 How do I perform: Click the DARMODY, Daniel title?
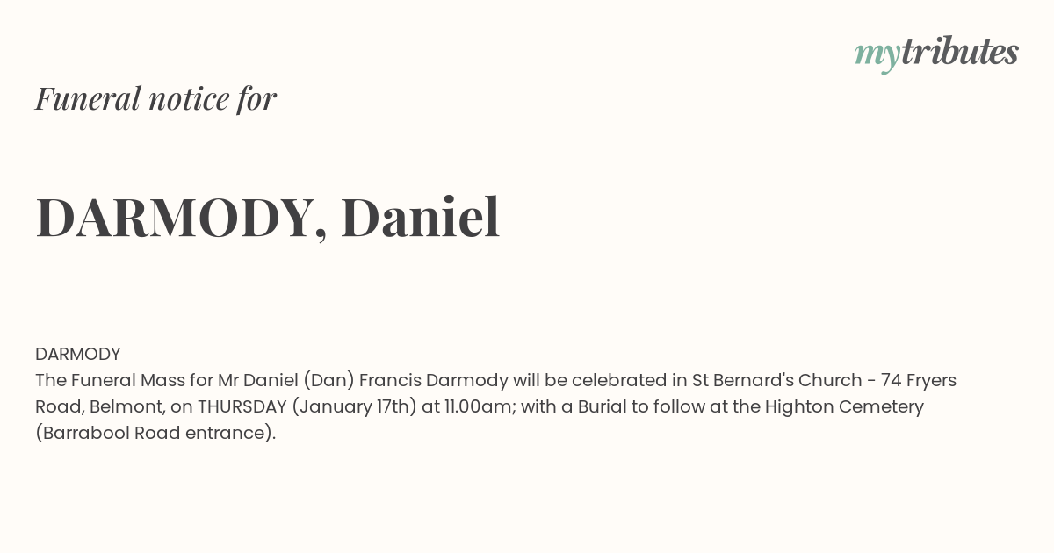[x=268, y=218]
